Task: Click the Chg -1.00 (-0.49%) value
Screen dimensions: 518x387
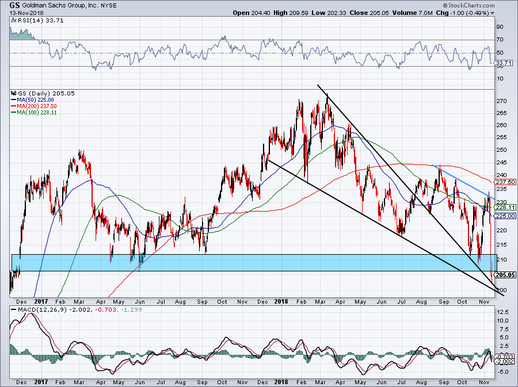Action: 463,13
